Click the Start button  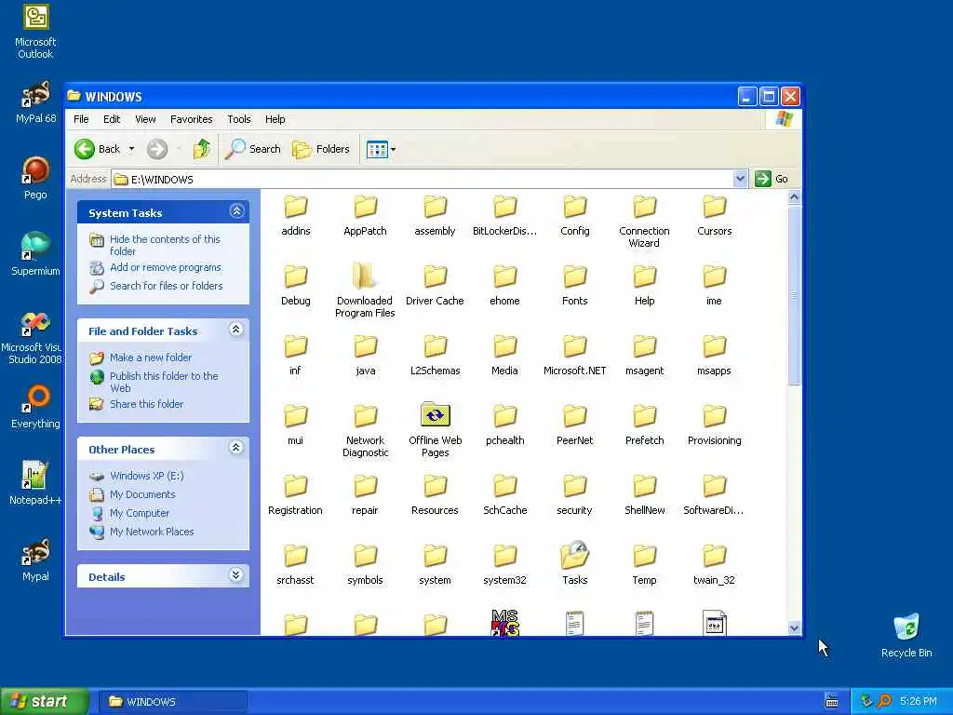[x=45, y=701]
